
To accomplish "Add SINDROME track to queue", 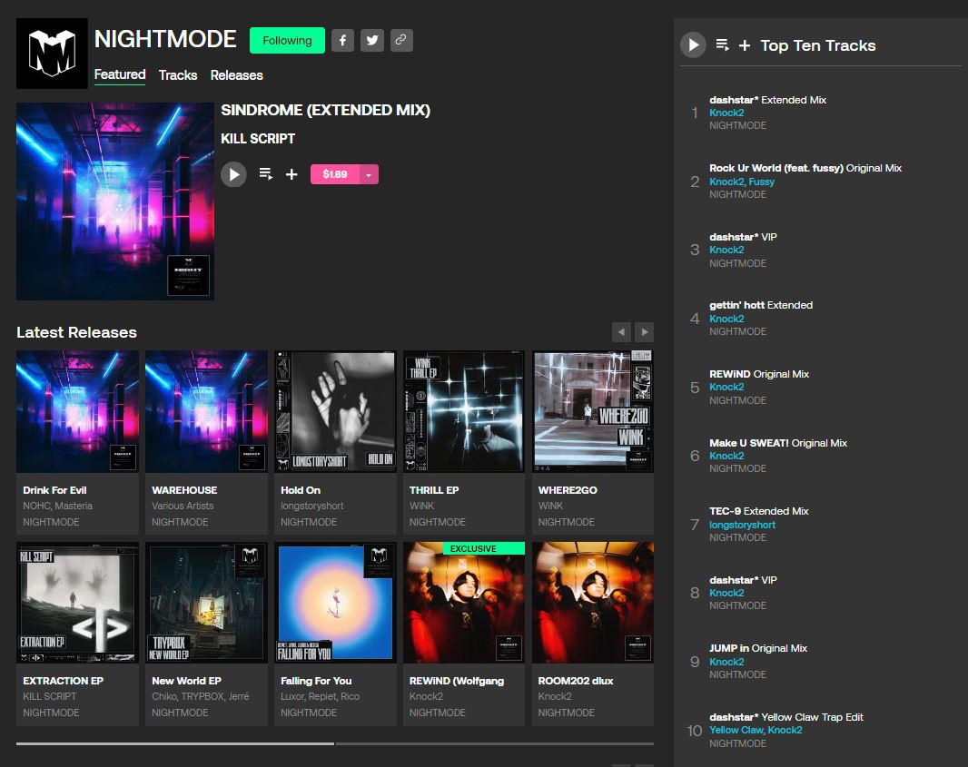I will click(265, 174).
